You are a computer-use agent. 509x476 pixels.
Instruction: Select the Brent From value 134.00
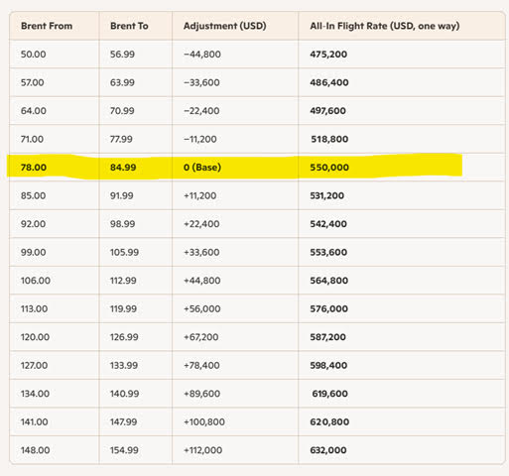point(36,394)
